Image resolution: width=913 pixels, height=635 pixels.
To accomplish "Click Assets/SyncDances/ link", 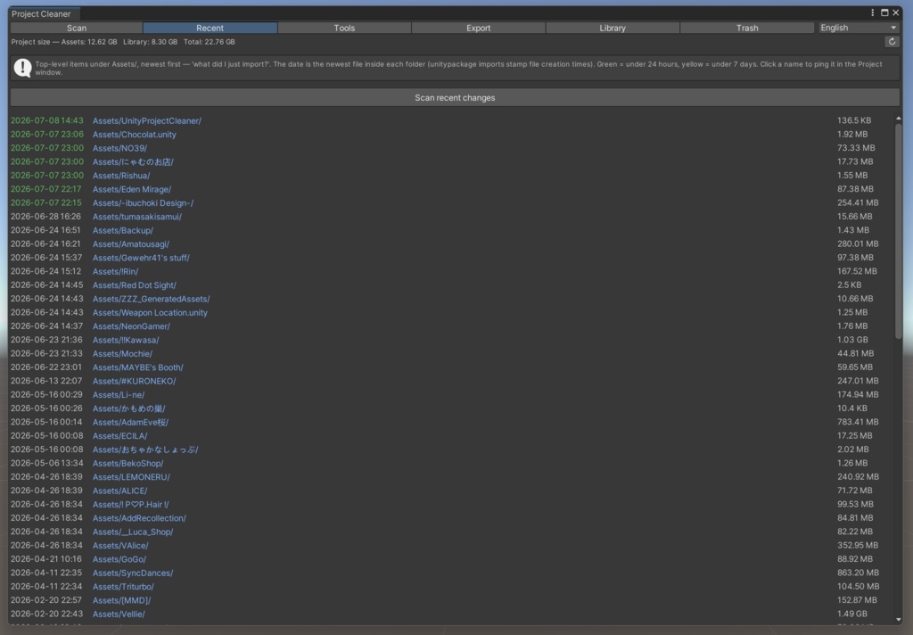I will [x=133, y=573].
